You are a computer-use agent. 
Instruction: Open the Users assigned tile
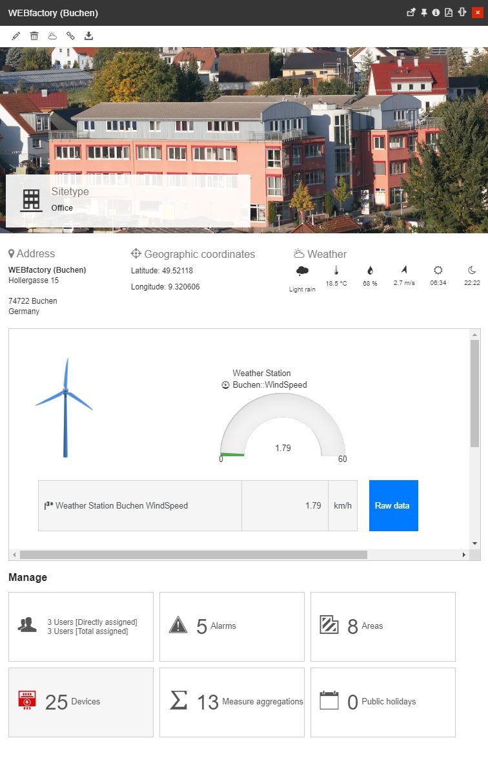pos(81,626)
